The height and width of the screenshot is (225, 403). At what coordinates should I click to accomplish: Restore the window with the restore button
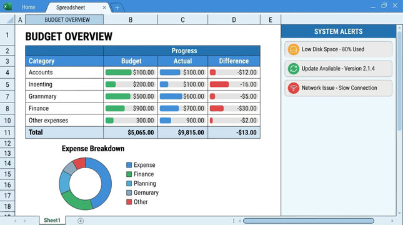coord(384,6)
